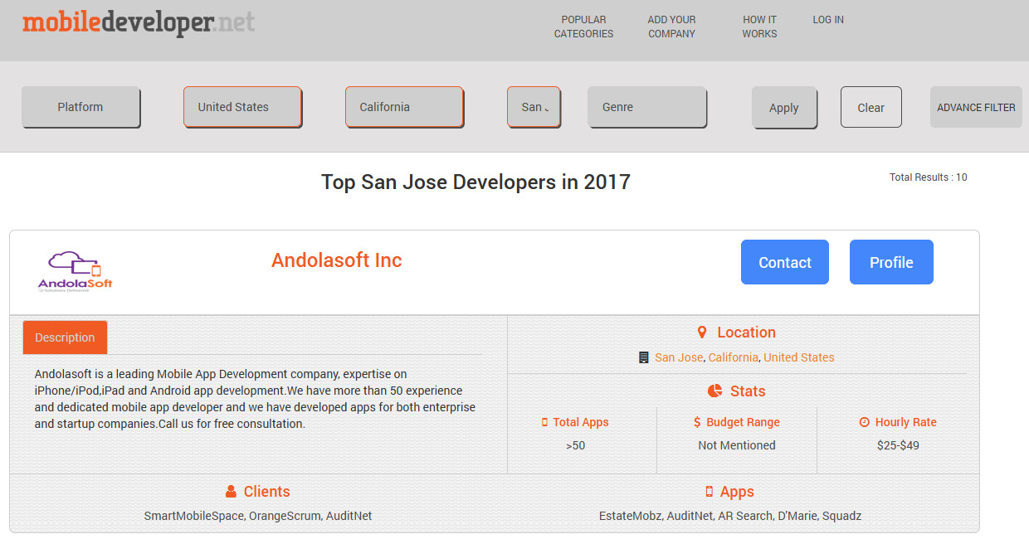Click the Total Results : 10 text
Screen dimensions: 1029x539
coord(929,177)
